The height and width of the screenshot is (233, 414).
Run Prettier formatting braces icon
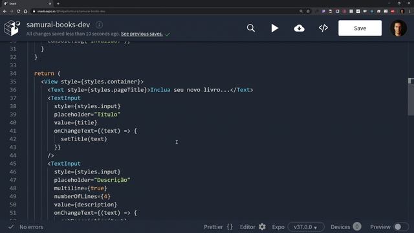230,227
